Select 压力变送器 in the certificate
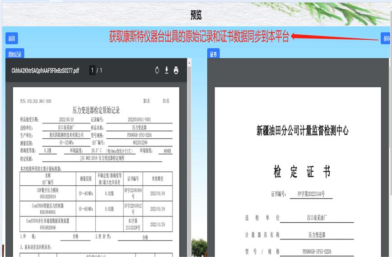The width and height of the screenshot is (392, 257). (x=317, y=235)
